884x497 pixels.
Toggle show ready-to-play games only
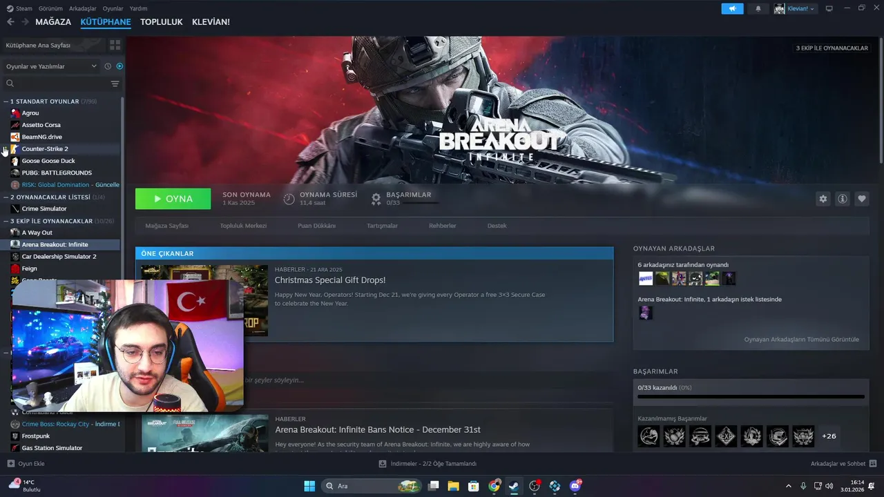pos(119,66)
